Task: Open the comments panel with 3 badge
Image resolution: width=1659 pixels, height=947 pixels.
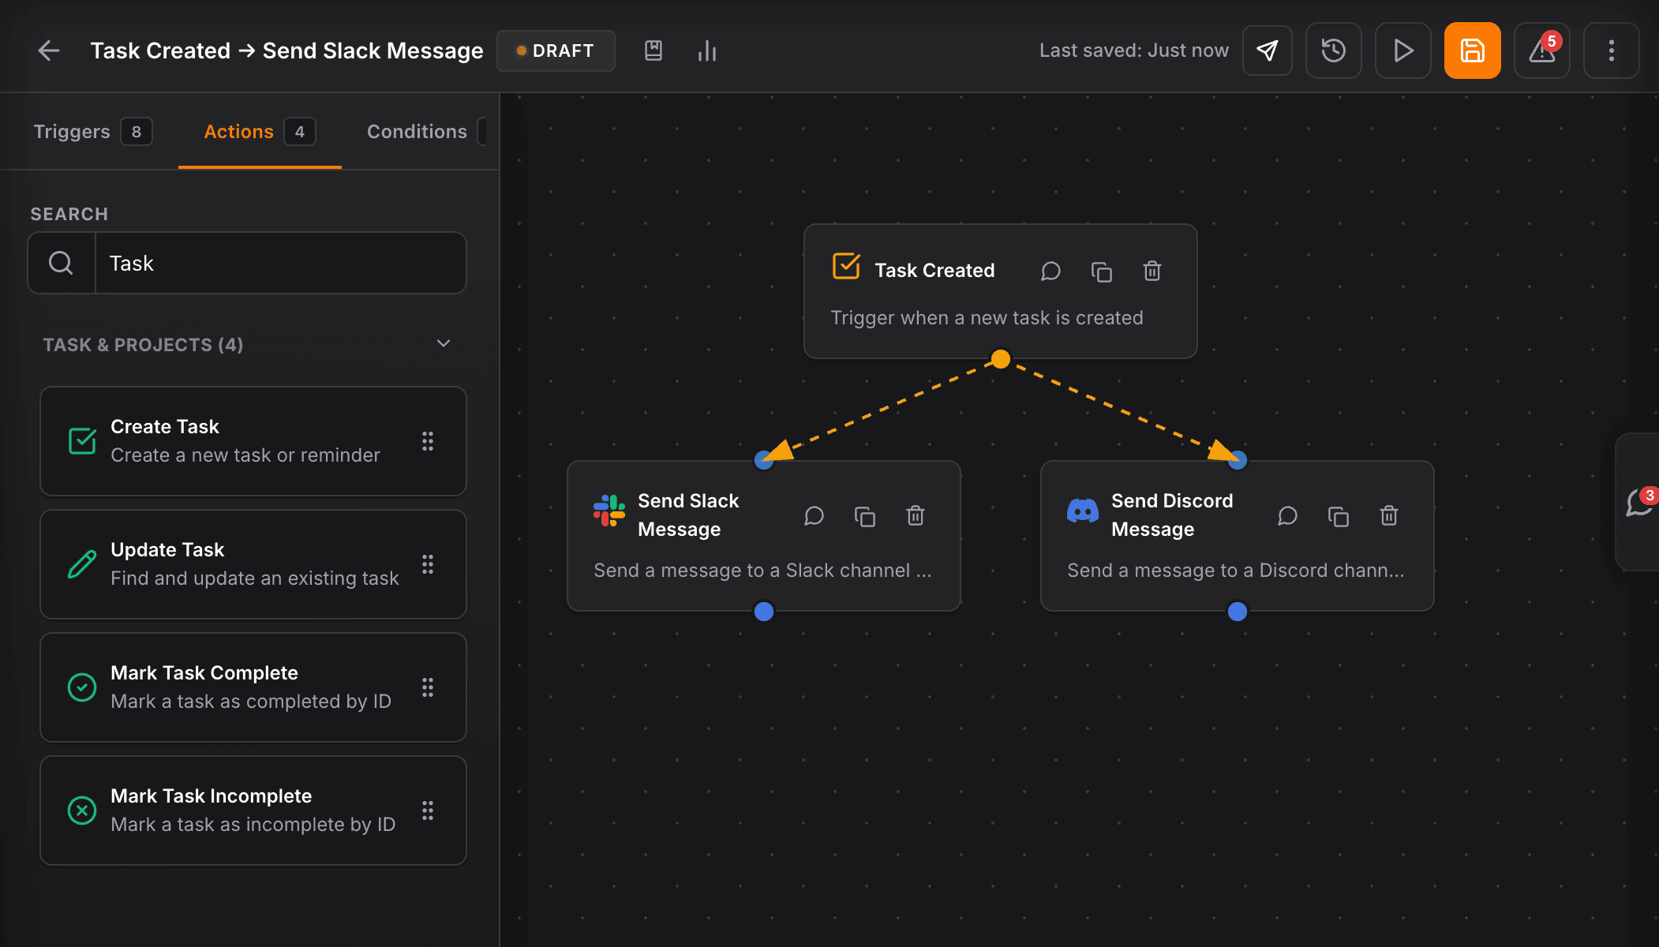Action: (x=1638, y=502)
